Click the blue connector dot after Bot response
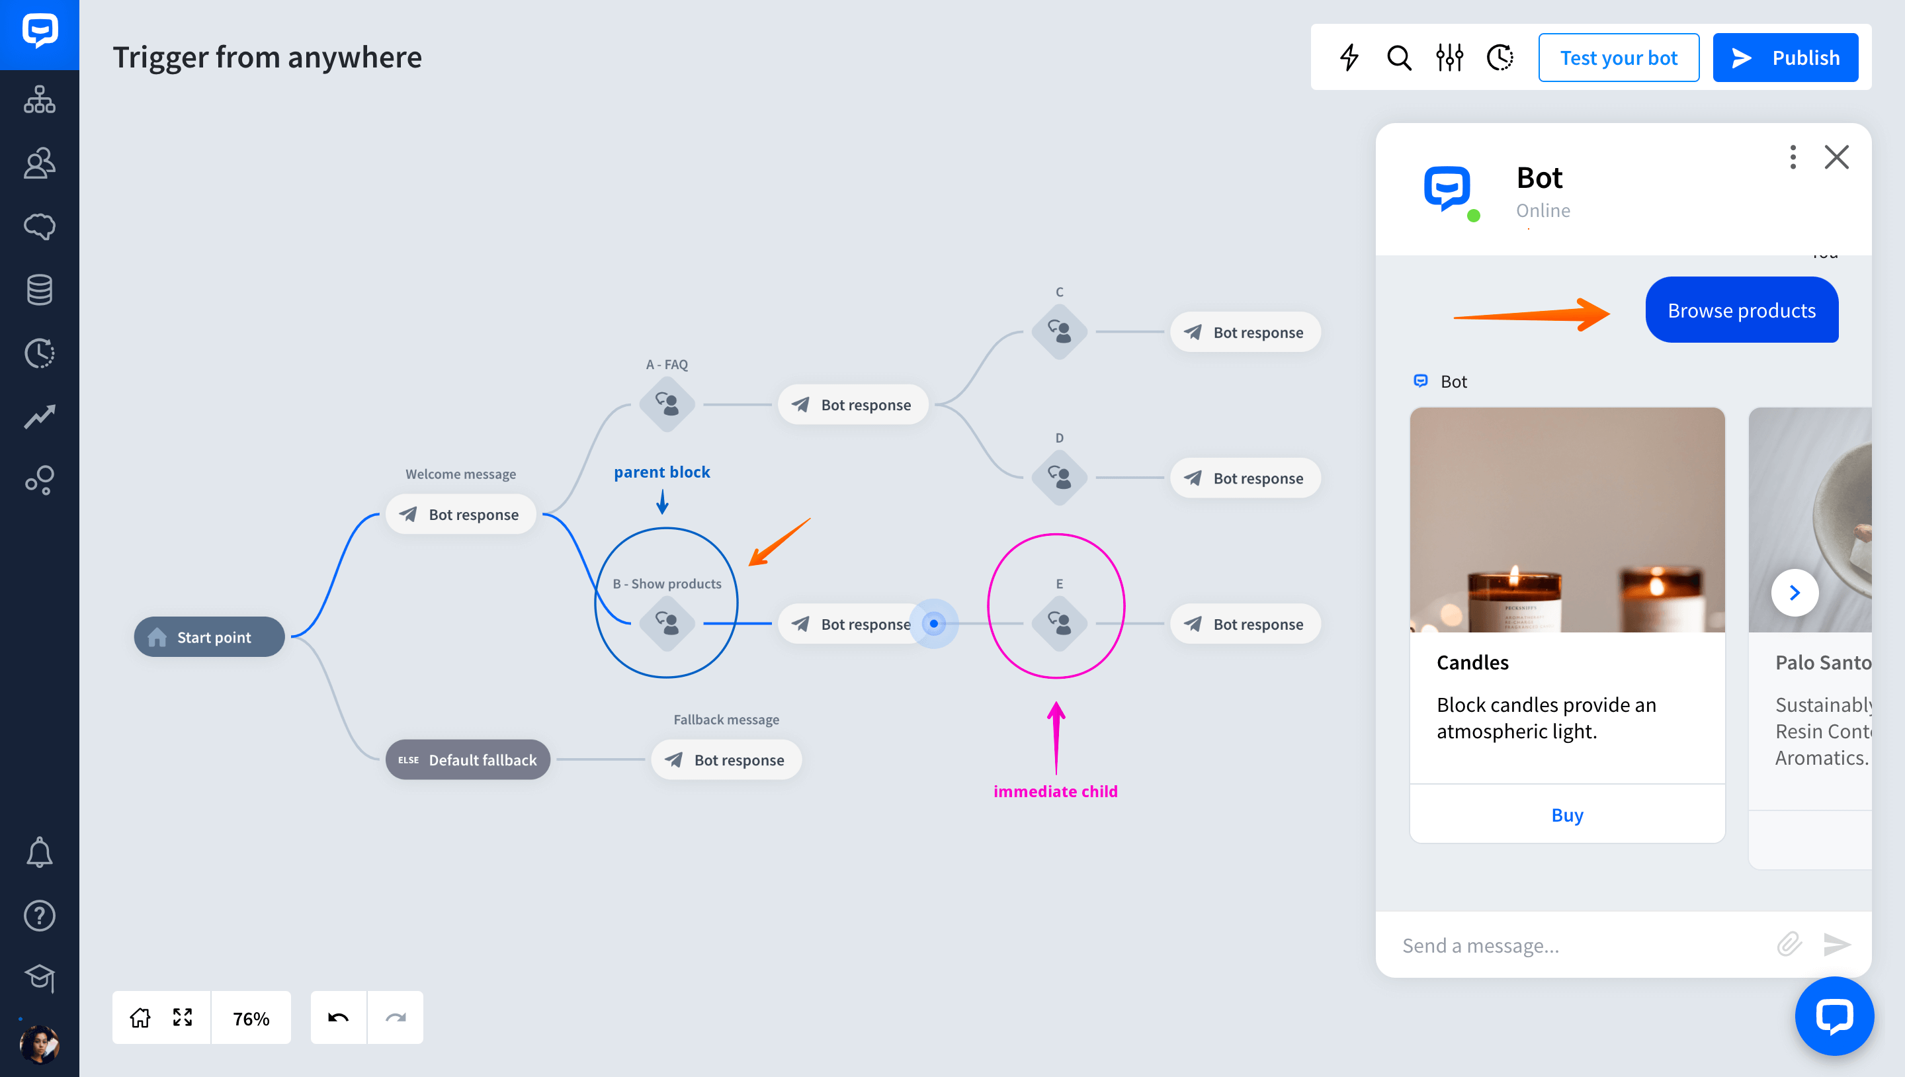The image size is (1905, 1077). (934, 624)
